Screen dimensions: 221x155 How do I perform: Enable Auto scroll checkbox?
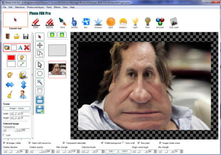click(x=124, y=143)
